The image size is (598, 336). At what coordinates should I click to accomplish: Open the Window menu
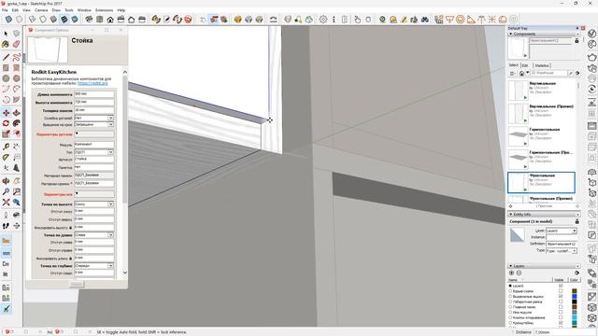point(84,10)
